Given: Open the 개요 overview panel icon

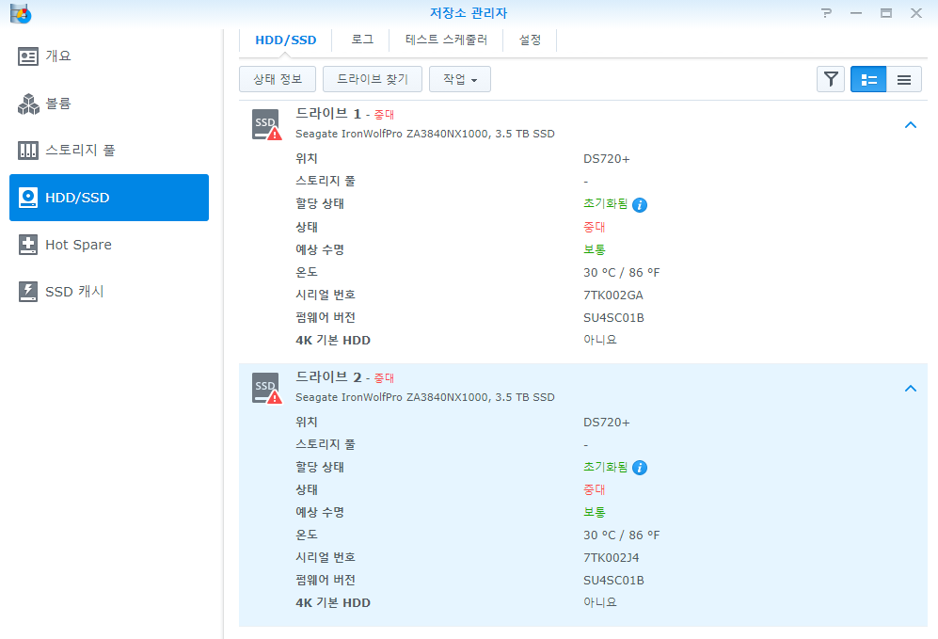Looking at the screenshot, I should [27, 56].
